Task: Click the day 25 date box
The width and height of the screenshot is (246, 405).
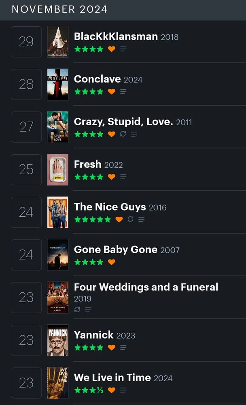Action: point(26,169)
